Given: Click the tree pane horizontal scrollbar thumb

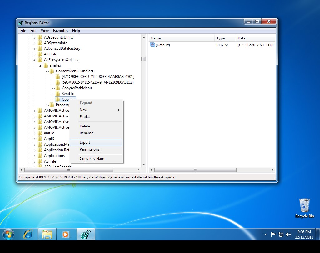Looking at the screenshot, I should [69, 170].
